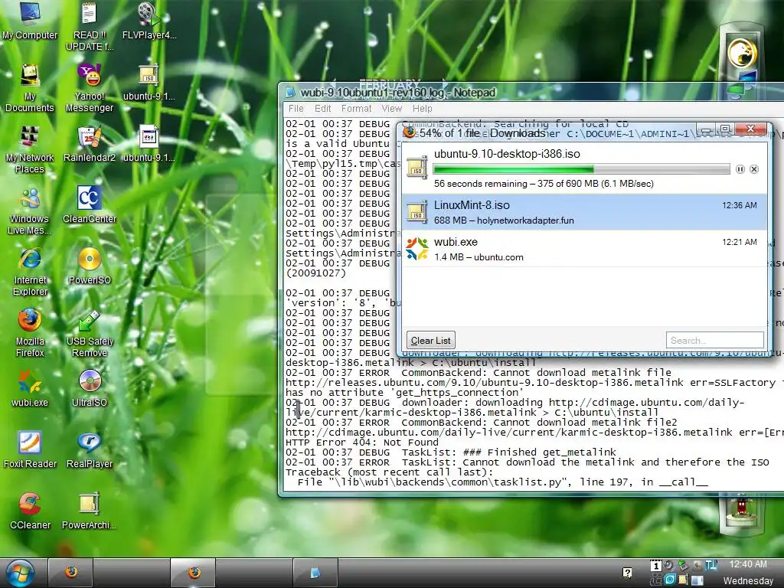This screenshot has width=784, height=588.
Task: Click the teal circular tray icon
Action: pos(670,580)
